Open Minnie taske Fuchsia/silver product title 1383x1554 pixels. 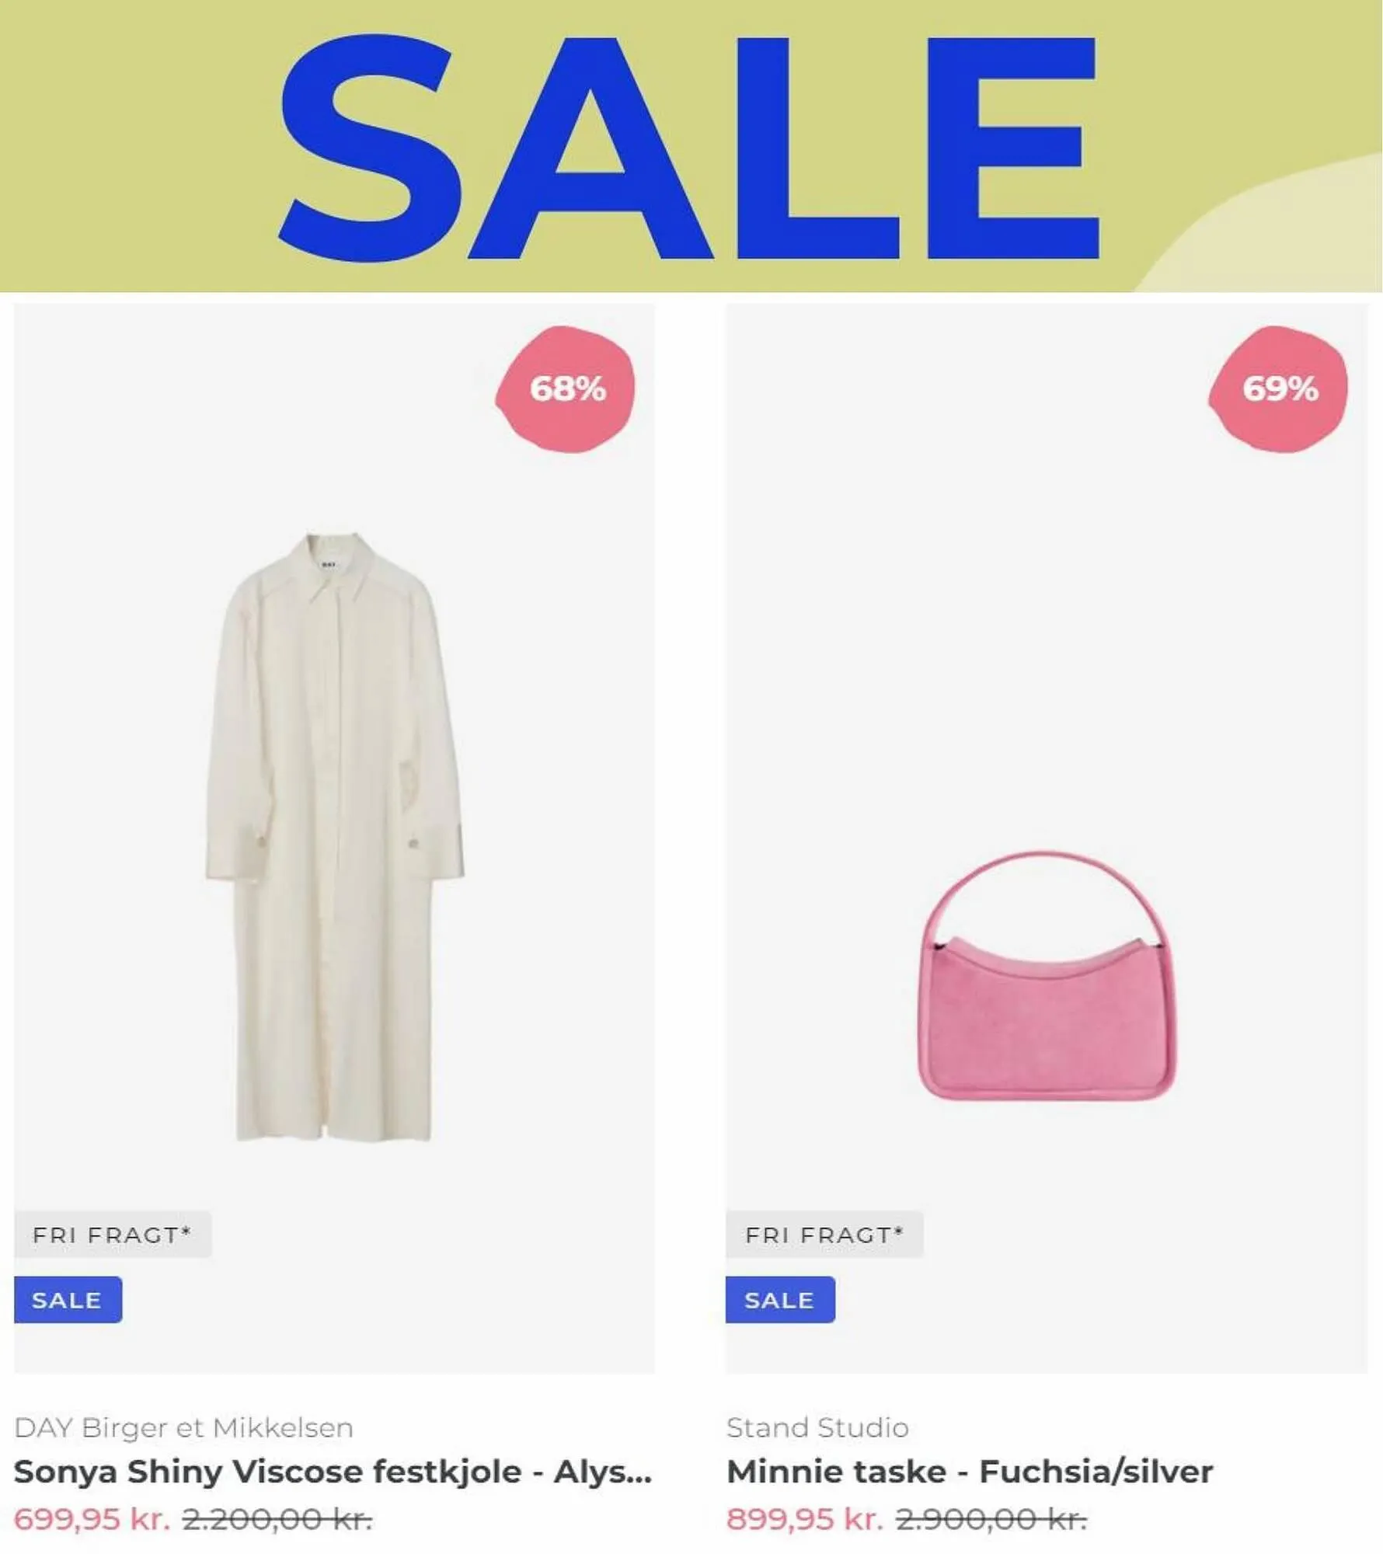970,1472
